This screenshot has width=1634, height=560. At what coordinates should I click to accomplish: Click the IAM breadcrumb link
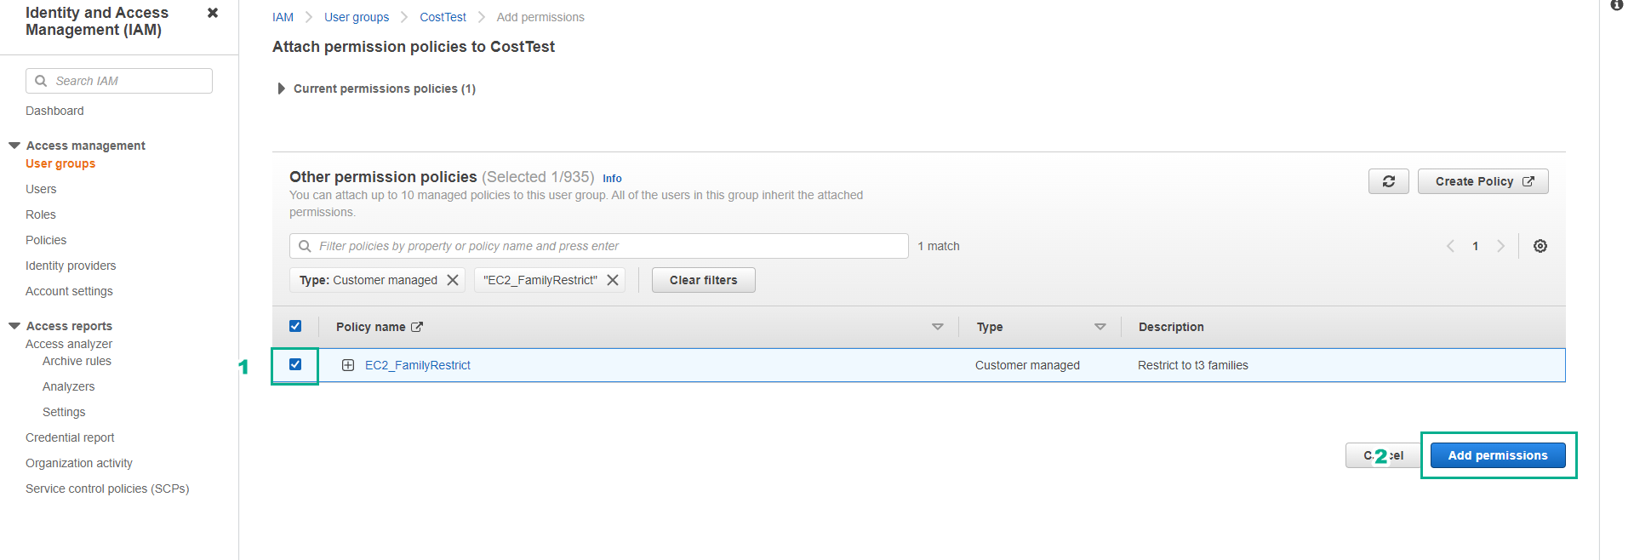click(x=283, y=17)
